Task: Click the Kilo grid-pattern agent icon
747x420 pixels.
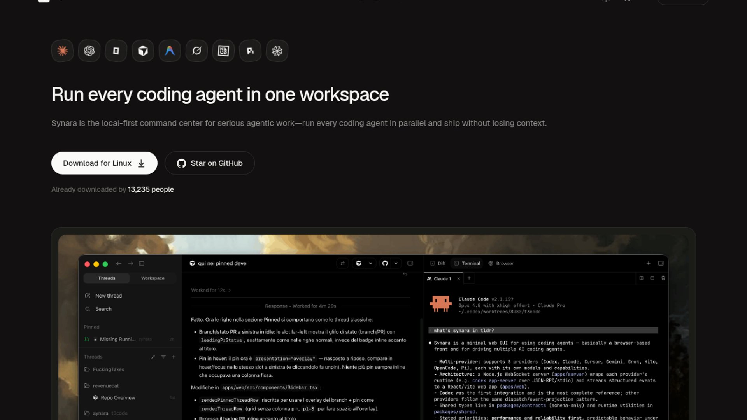Action: click(223, 51)
